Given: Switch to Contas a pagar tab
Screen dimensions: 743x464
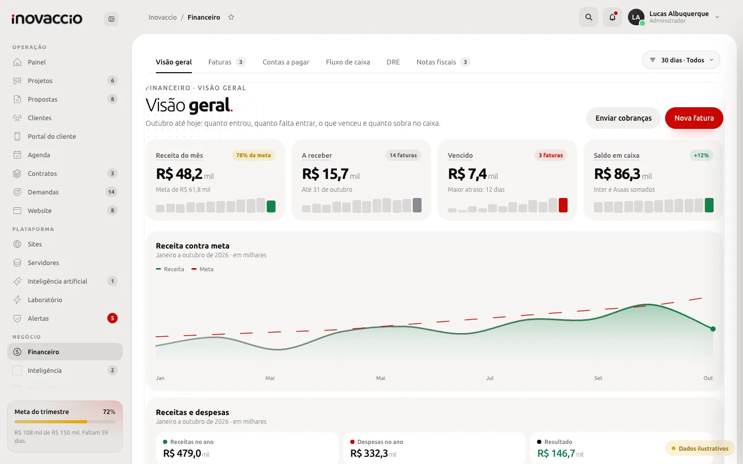Looking at the screenshot, I should pos(286,62).
